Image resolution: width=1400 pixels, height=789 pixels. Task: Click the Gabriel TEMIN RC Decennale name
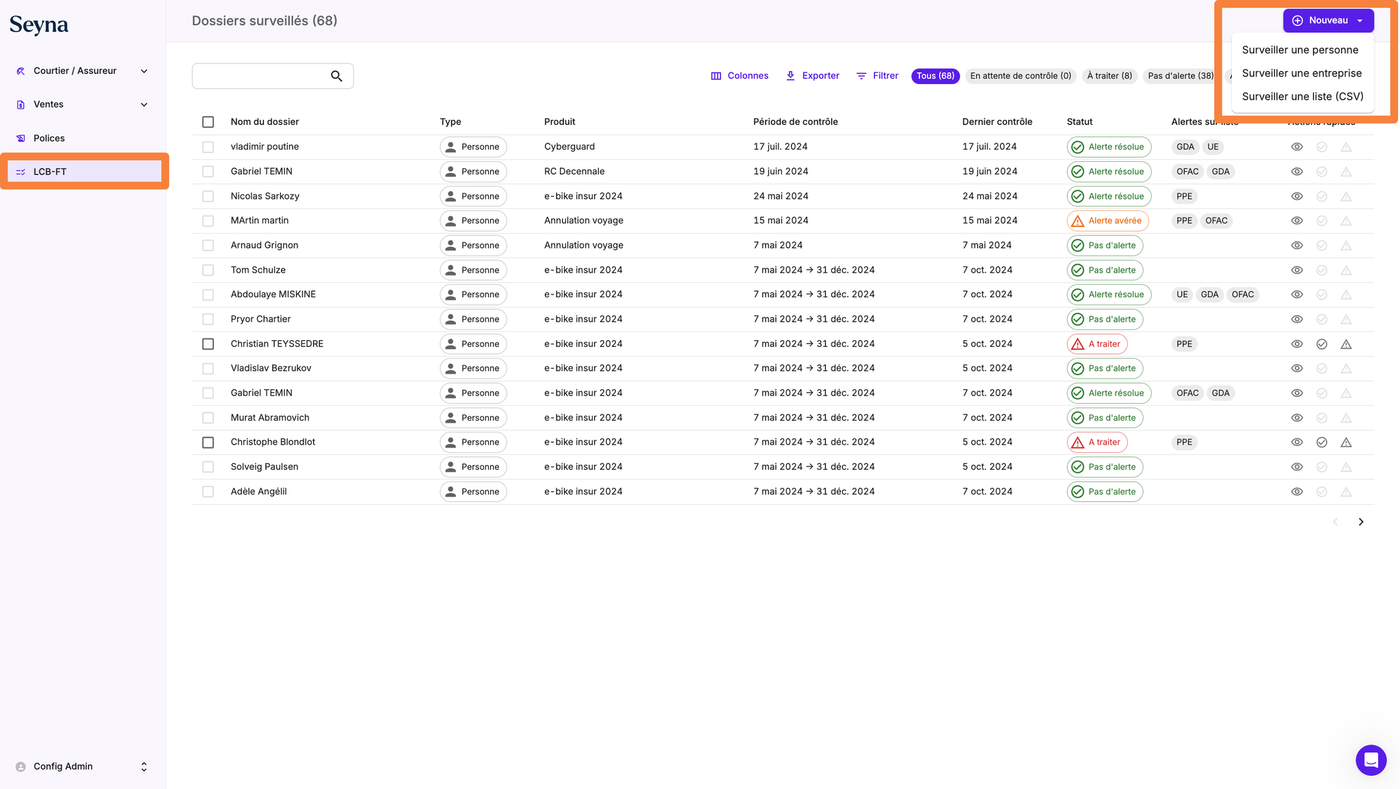click(x=261, y=171)
